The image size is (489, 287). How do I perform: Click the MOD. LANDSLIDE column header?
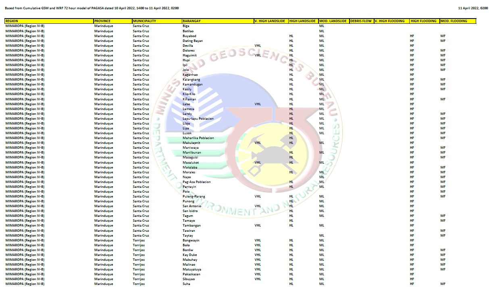pyautogui.click(x=333, y=21)
